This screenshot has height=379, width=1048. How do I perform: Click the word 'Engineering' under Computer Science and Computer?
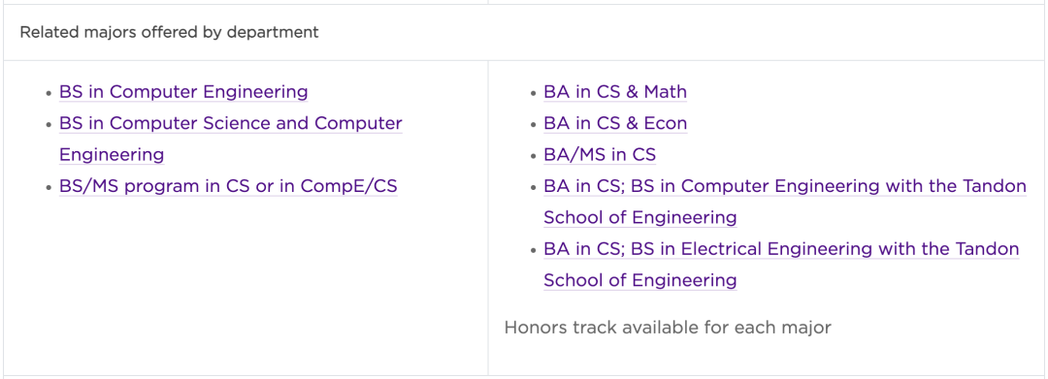coord(112,155)
